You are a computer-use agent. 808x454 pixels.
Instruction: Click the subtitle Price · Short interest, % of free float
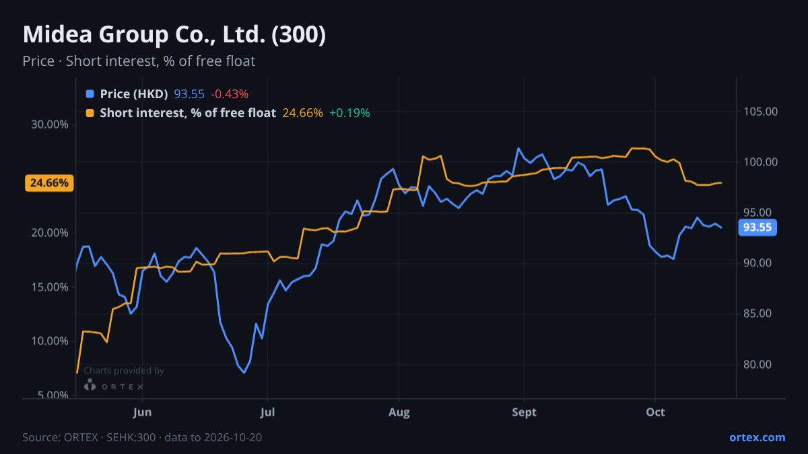coord(139,61)
